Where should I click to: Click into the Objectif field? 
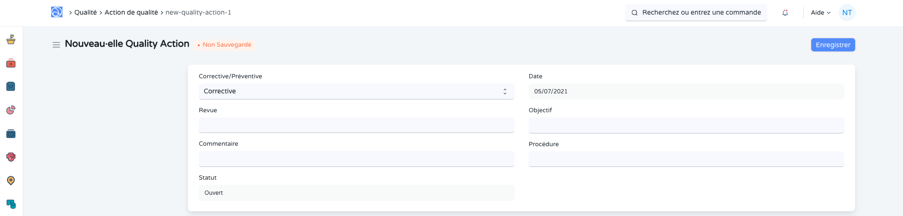point(686,125)
